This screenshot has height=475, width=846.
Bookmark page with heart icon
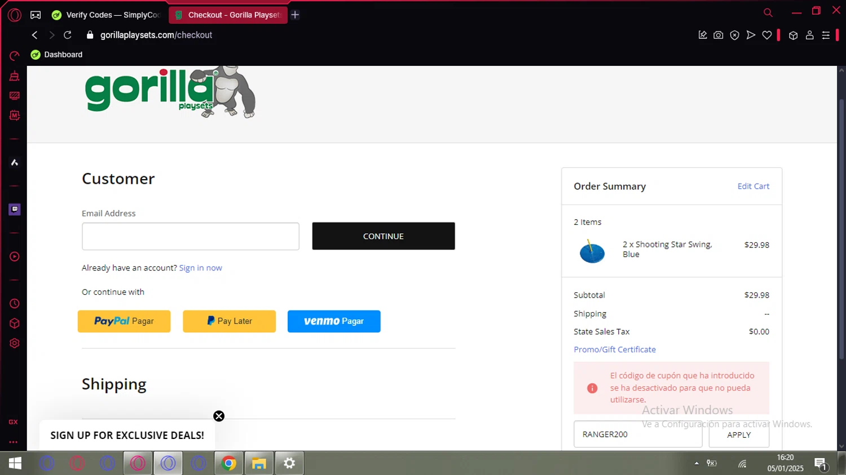[767, 35]
